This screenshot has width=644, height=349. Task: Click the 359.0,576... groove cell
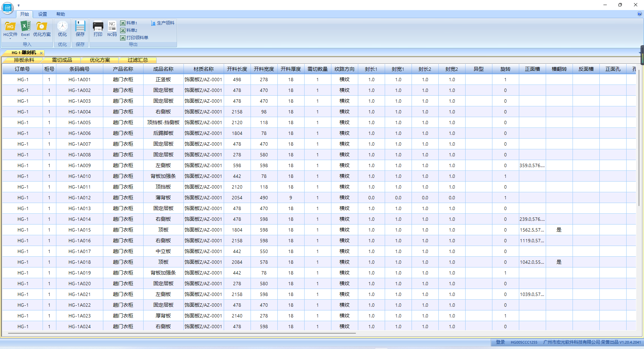[532, 165]
